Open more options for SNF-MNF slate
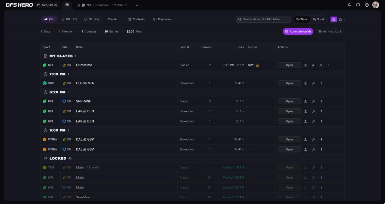Screen dimensions: 385x204 pos(321,101)
